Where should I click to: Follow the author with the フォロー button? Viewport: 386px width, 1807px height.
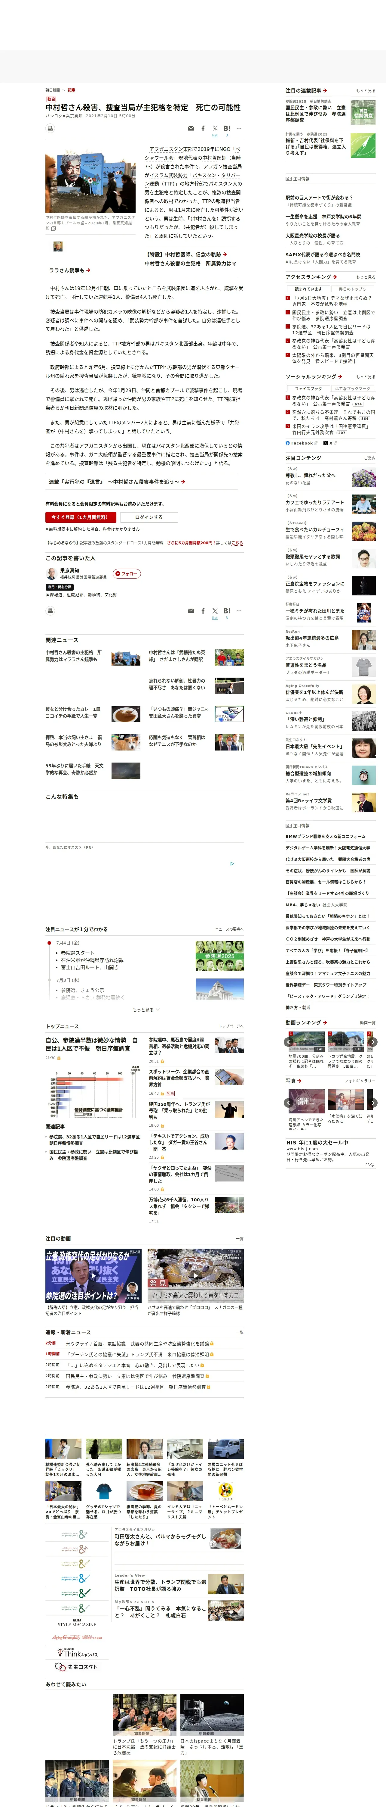pyautogui.click(x=127, y=573)
